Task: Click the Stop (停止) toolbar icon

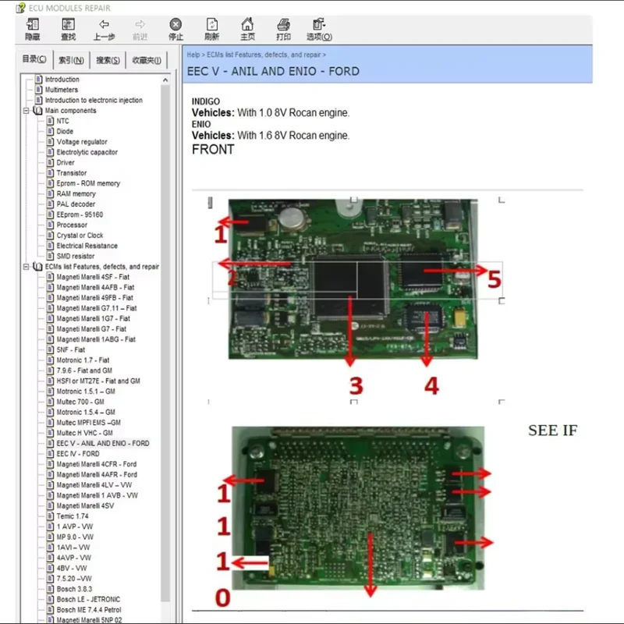Action: point(175,25)
